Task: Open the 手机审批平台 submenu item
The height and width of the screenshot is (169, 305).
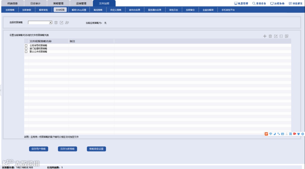Action: [x=228, y=10]
